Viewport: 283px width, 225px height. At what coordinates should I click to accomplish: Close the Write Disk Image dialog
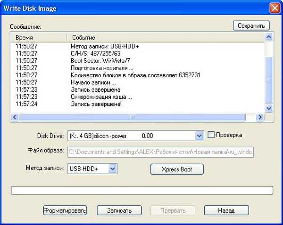click(x=274, y=8)
